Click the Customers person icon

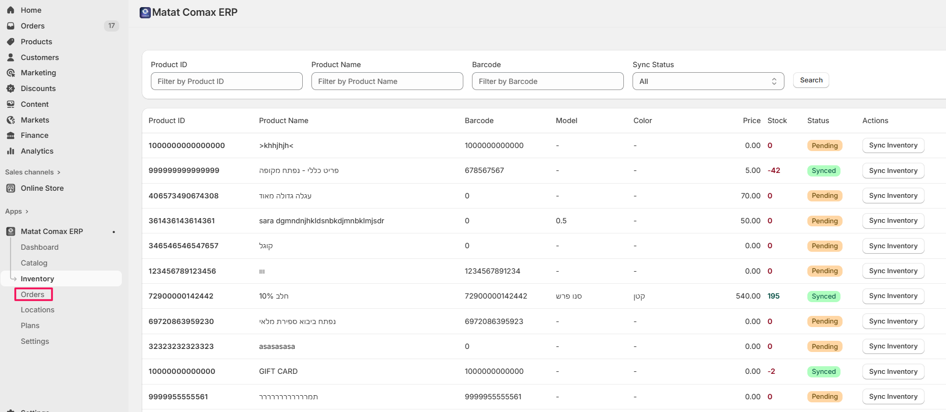(x=11, y=57)
